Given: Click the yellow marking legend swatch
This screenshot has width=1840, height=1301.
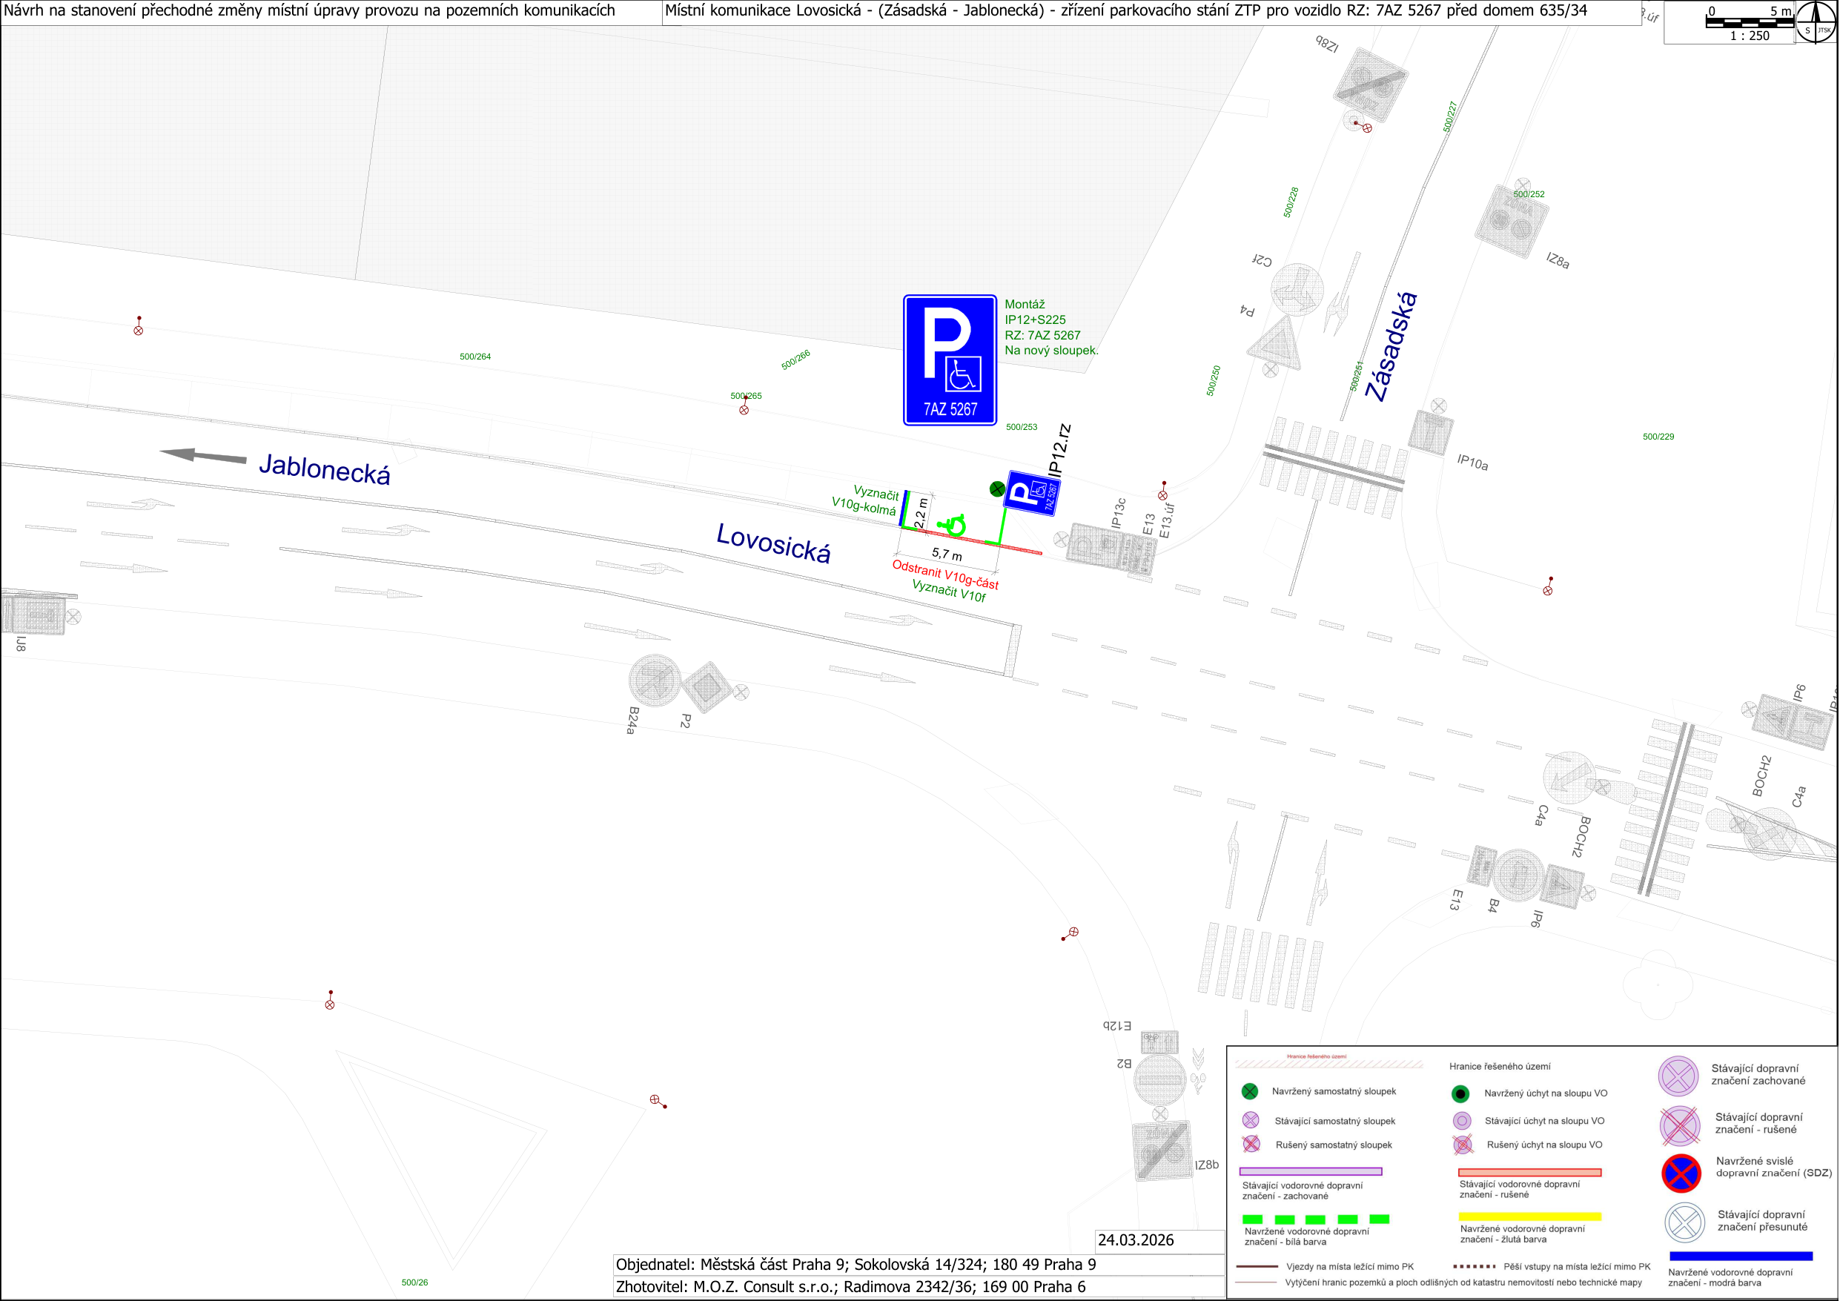Looking at the screenshot, I should (1529, 1216).
